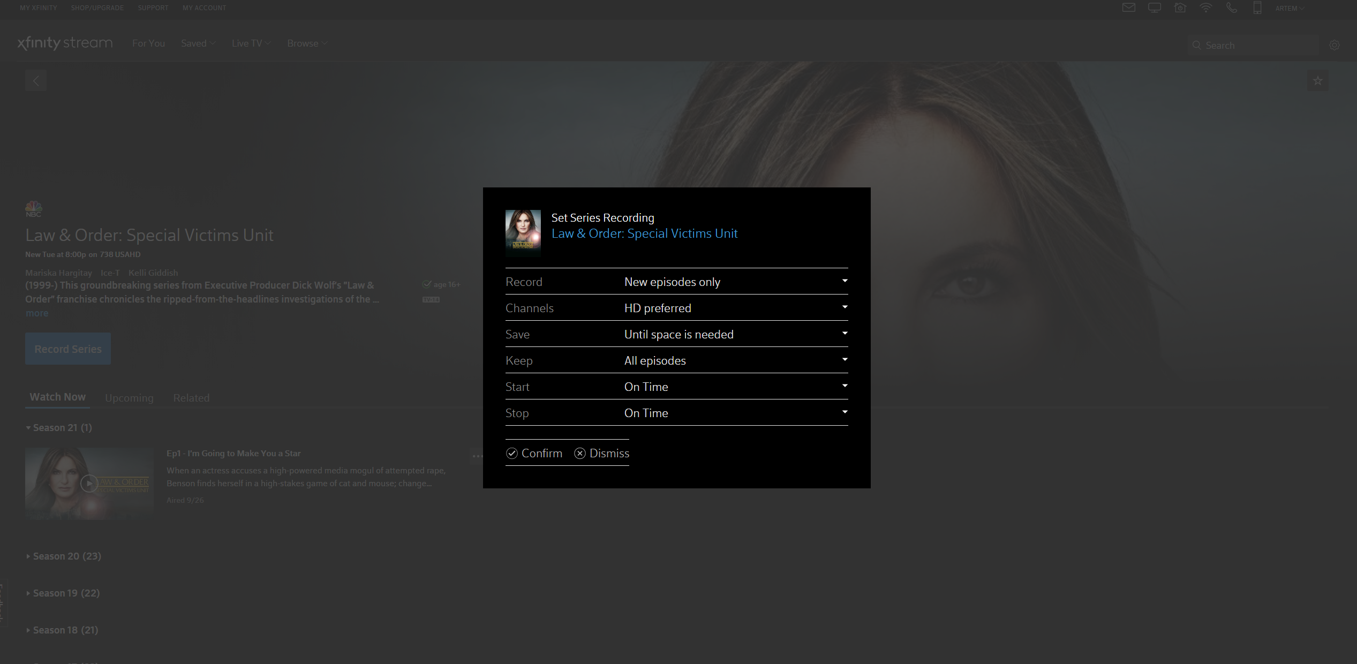Click the age 16+ checkmark indicator

[427, 284]
